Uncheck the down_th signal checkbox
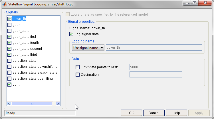This screenshot has width=214, height=119. point(9,19)
